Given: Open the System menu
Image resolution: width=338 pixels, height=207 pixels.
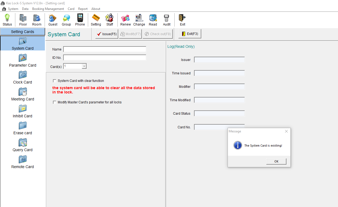Looking at the screenshot, I should pyautogui.click(x=13, y=9).
